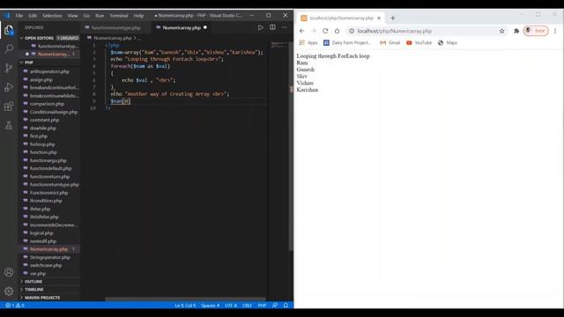This screenshot has height=317, width=564.
Task: Open the YouTube bookmark
Action: pyautogui.click(x=419, y=43)
